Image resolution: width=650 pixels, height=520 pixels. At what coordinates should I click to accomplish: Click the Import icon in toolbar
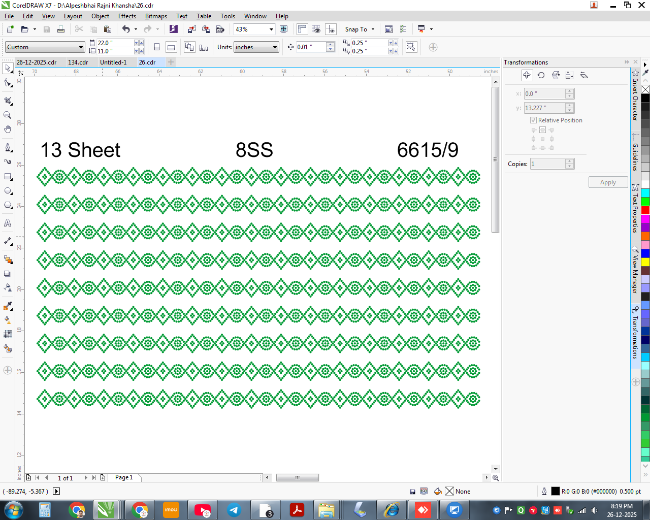(x=191, y=29)
